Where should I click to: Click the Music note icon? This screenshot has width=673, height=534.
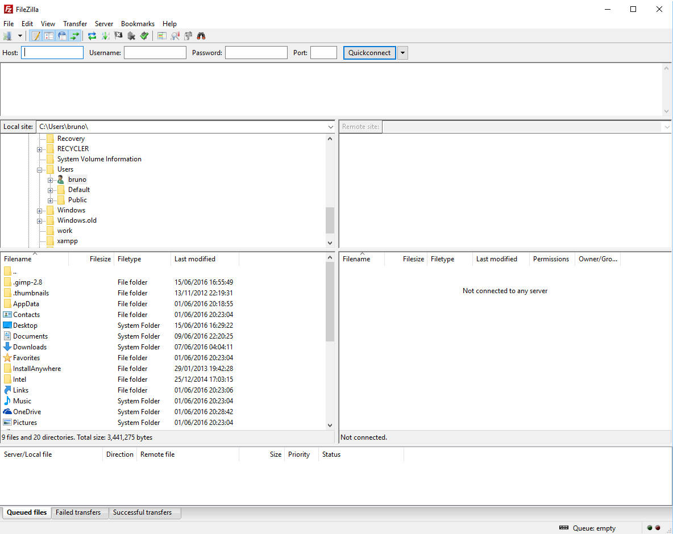click(7, 400)
